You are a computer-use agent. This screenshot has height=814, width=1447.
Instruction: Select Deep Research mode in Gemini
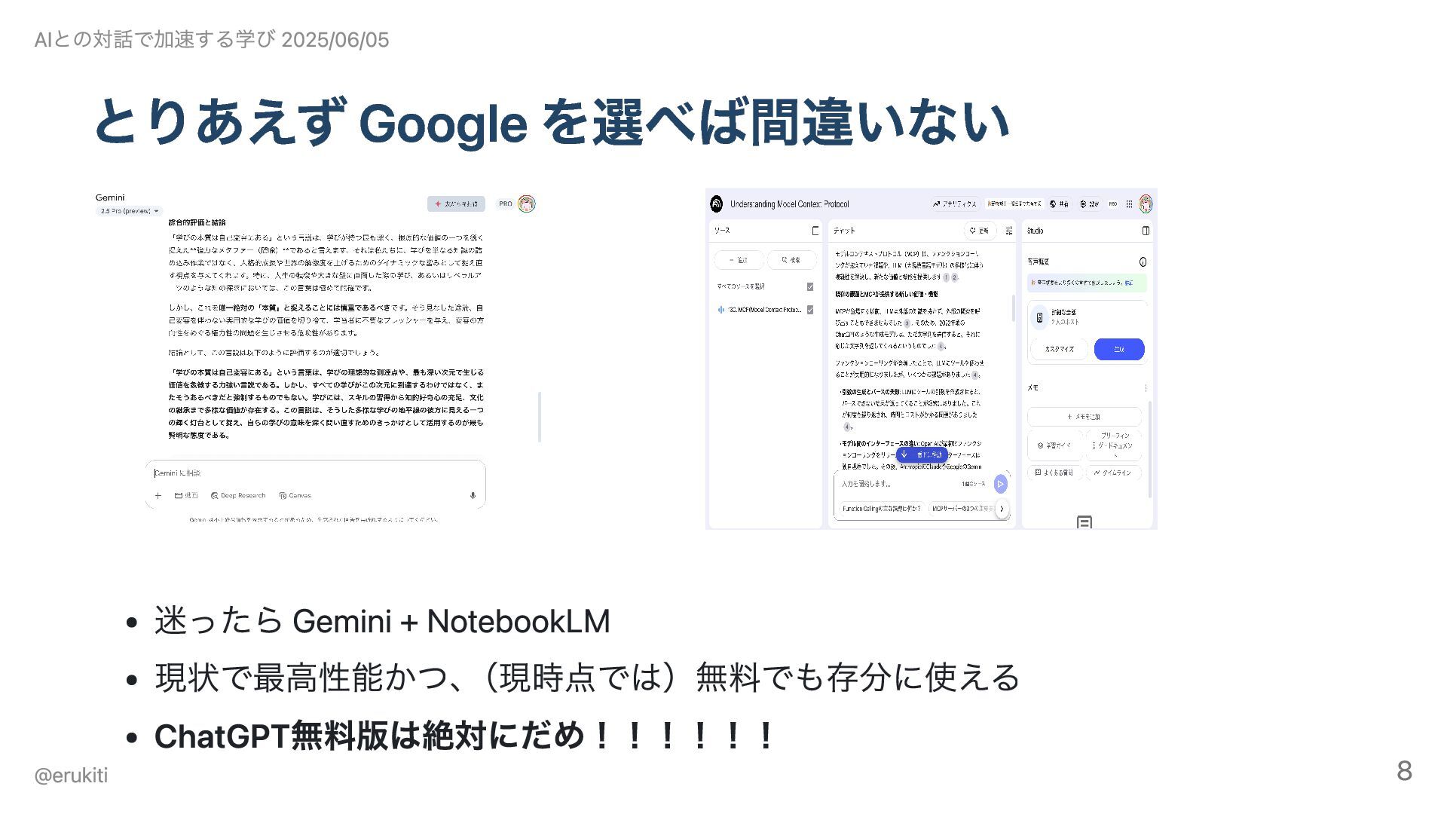238,496
